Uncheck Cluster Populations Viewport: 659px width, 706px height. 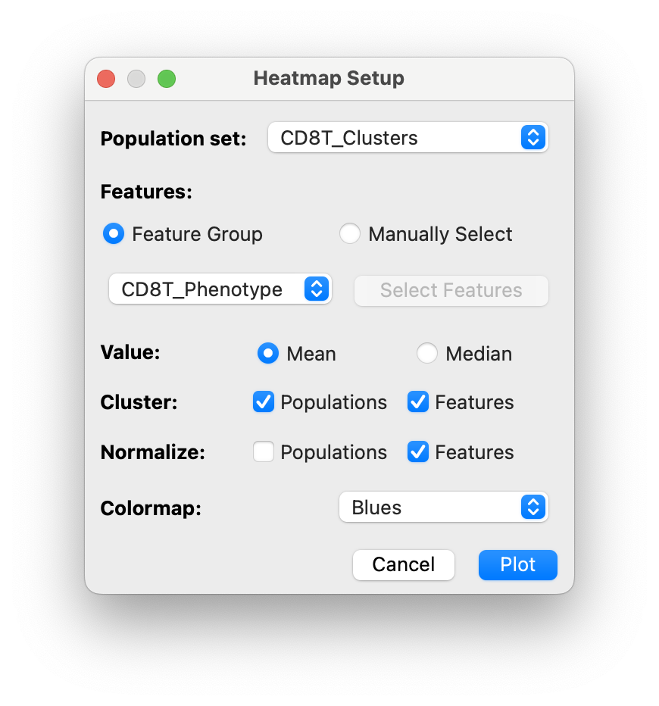[263, 401]
